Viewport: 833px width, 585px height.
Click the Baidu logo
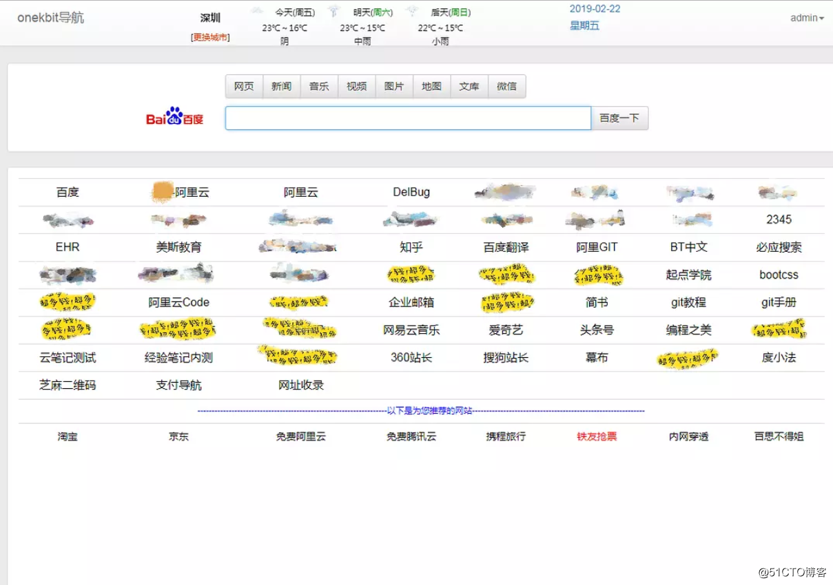pyautogui.click(x=174, y=118)
